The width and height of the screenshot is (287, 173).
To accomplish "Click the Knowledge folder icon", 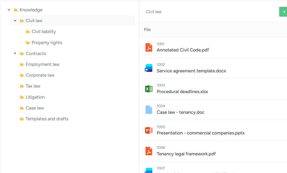I will click(16, 10).
